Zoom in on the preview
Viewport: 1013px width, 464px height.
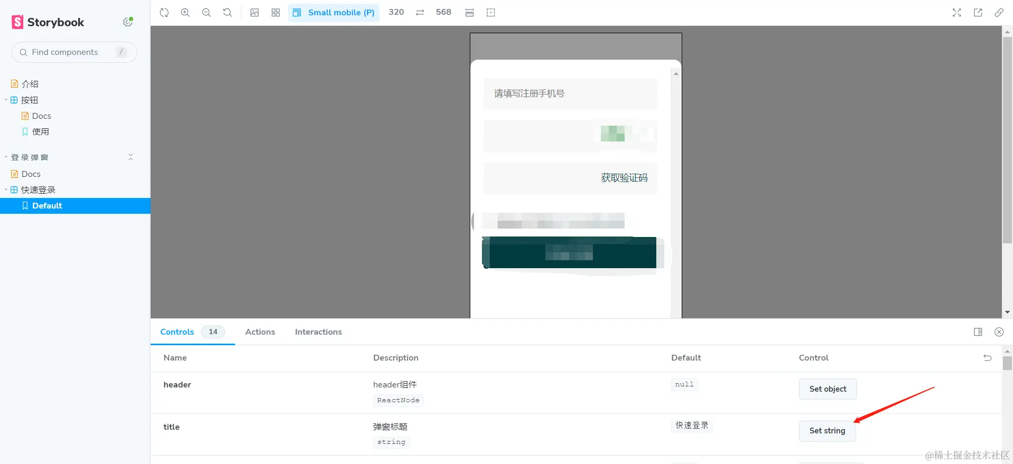[185, 13]
